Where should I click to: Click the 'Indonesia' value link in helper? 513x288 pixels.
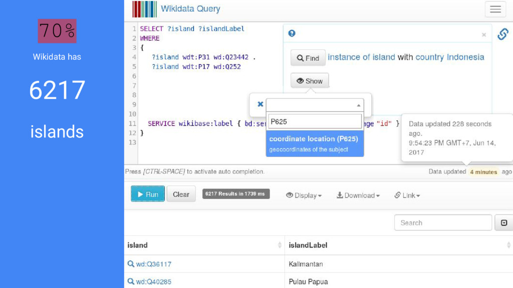click(x=465, y=57)
